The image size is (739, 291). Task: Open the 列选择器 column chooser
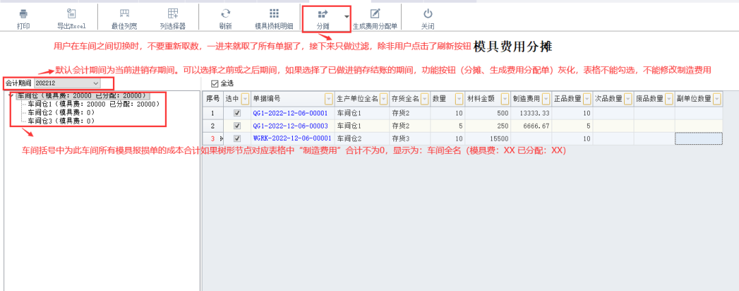[x=172, y=14]
